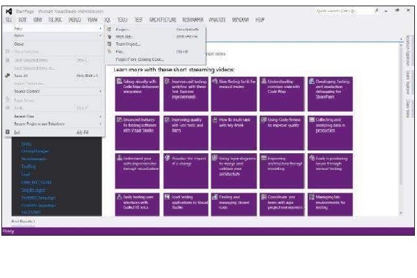Expand the Source Control submenu
This screenshot has width=417, height=278.
click(54, 92)
